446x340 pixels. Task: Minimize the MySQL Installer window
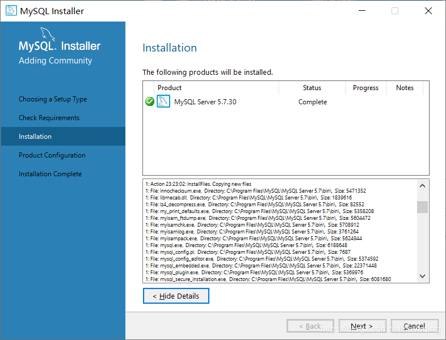click(362, 11)
